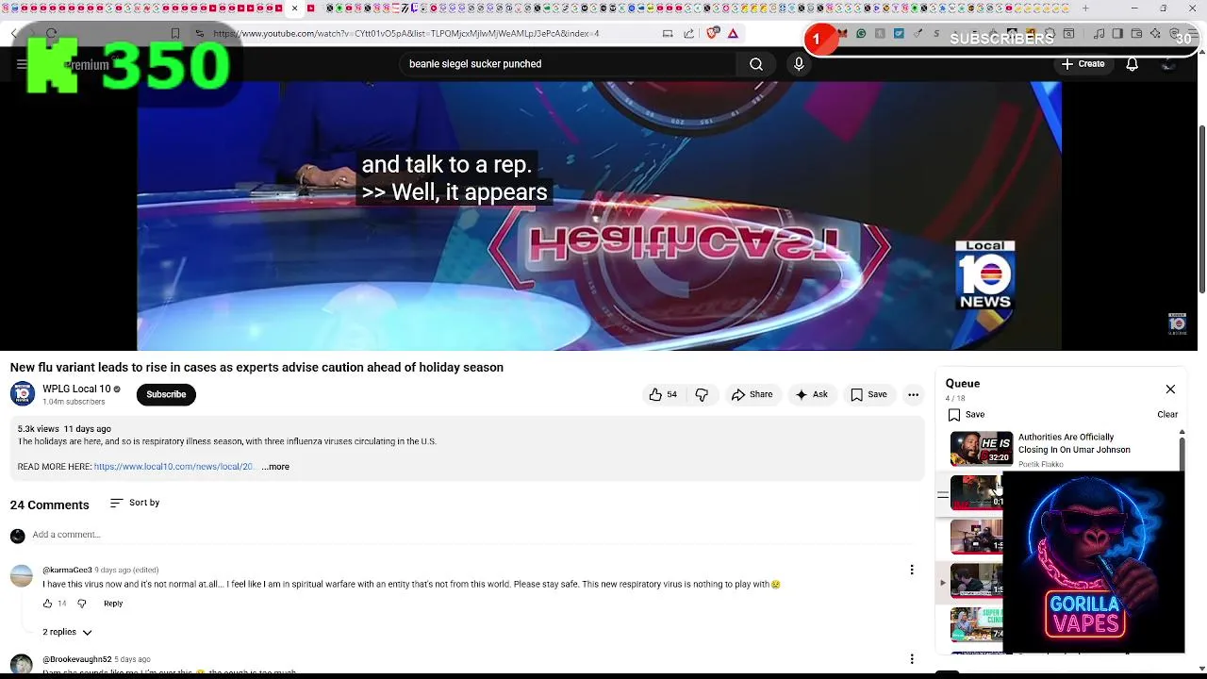
Task: Click the YouTube search magnifier button
Action: click(756, 64)
